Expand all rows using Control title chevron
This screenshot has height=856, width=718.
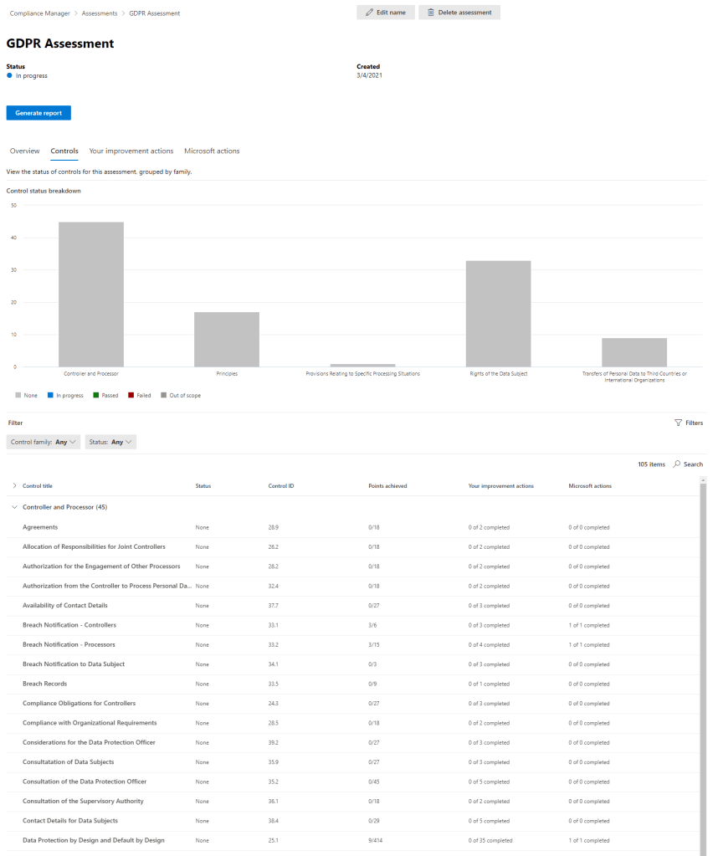14,486
